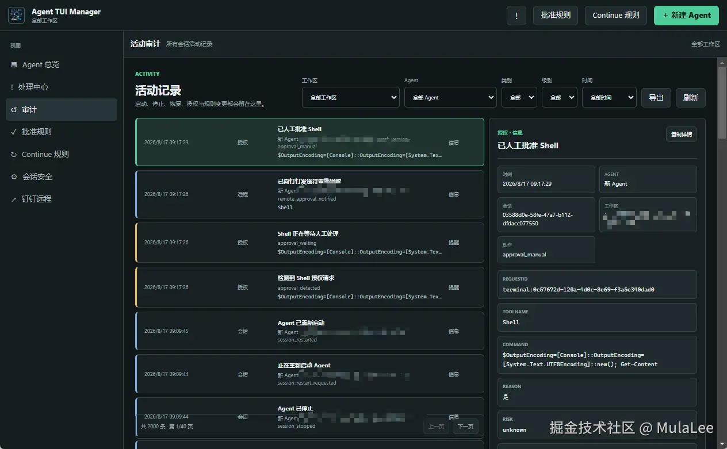Click the REQUESTID terminal value

pyautogui.click(x=578, y=290)
